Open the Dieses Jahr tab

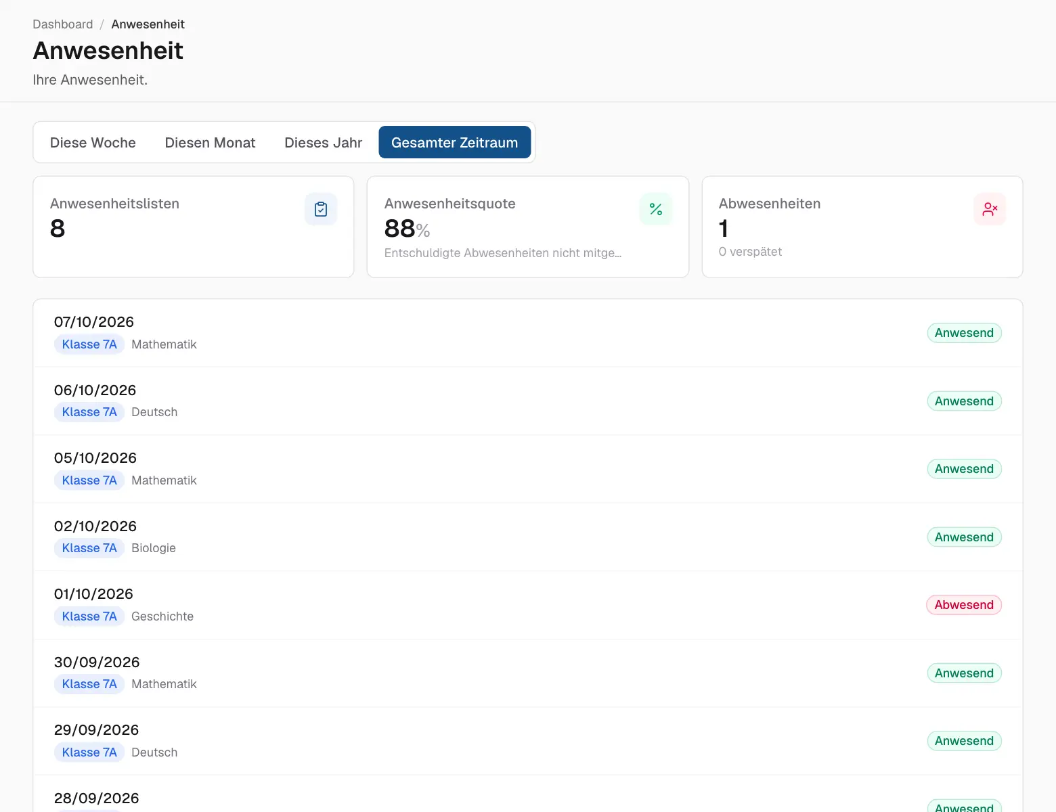pos(323,142)
